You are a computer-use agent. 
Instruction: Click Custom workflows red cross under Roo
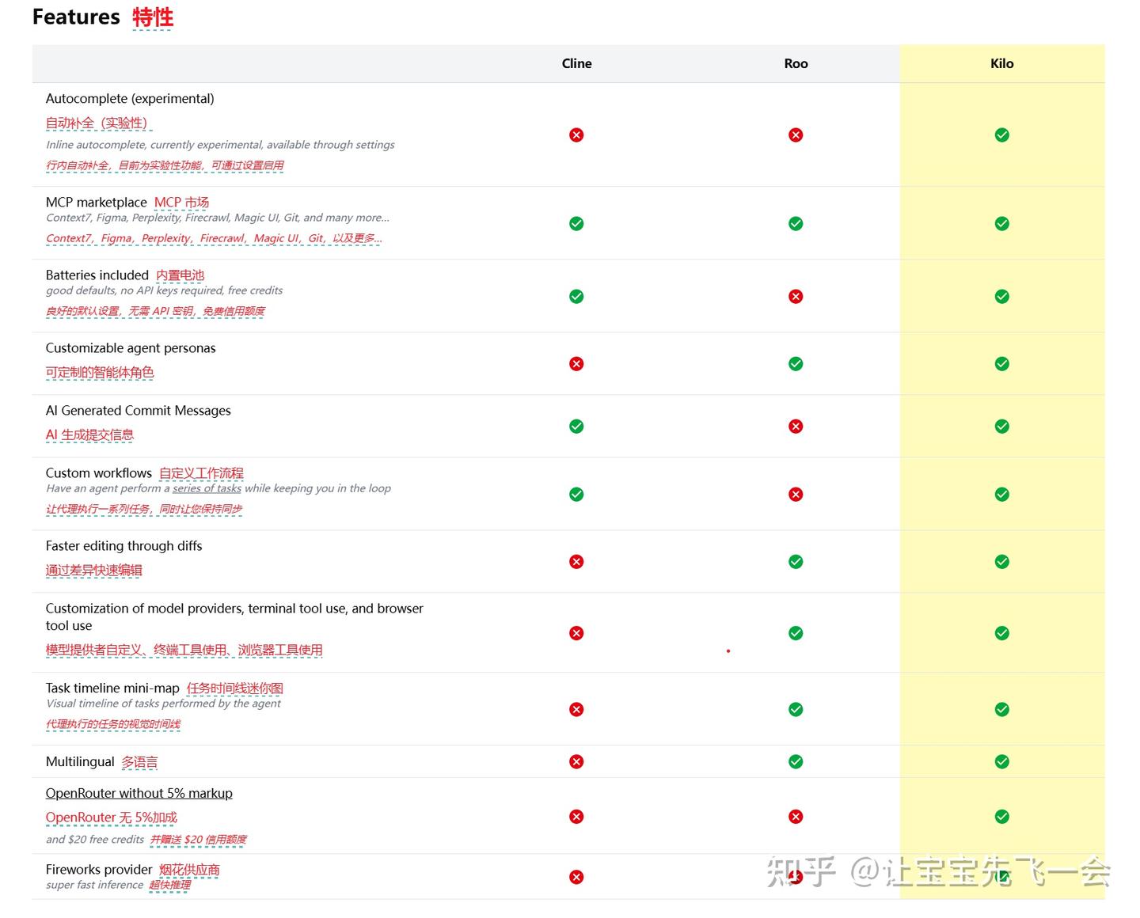coord(796,495)
